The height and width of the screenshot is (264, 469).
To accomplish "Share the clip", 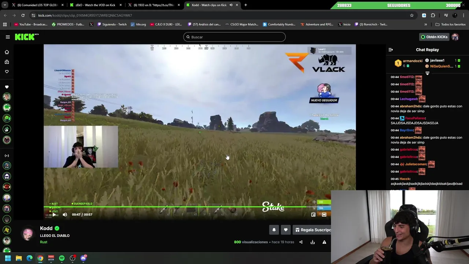I will coord(301,242).
